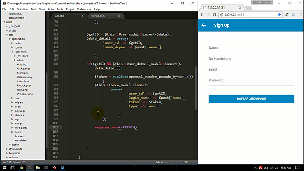The image size is (304, 171).
Task: Expand the assets folder
Action: [7, 30]
